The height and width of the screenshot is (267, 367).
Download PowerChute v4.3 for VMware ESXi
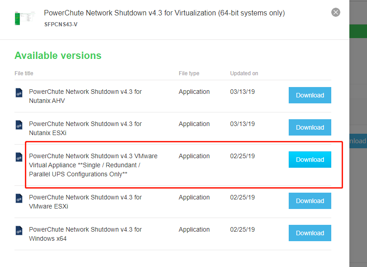(310, 201)
